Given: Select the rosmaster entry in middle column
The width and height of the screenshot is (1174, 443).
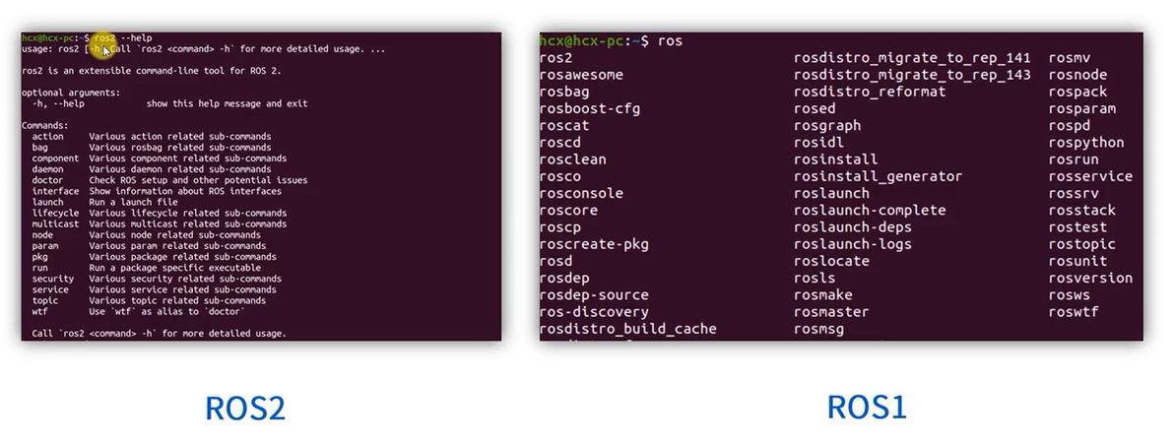Looking at the screenshot, I should pos(830,312).
